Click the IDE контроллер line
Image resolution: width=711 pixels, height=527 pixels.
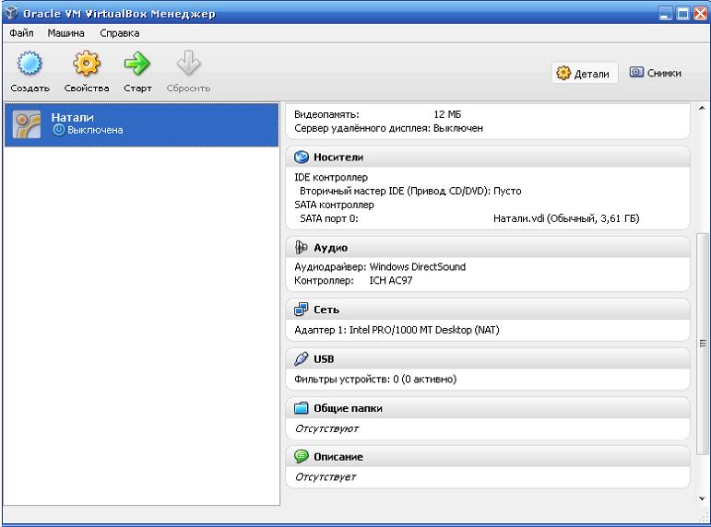[331, 177]
